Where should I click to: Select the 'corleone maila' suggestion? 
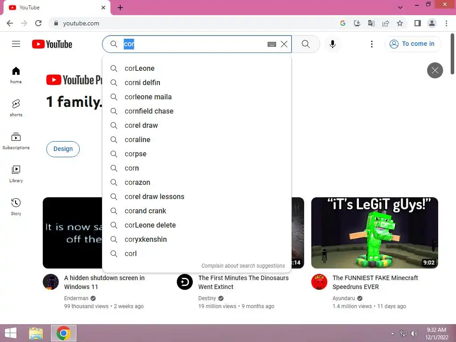point(197,97)
